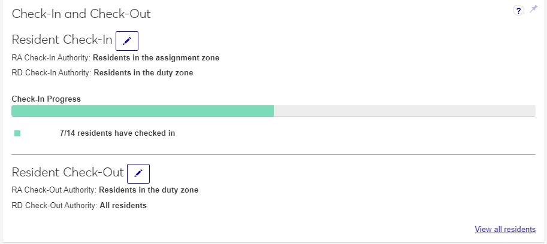547x244 pixels.
Task: Edit Resident Check-Out settings with pencil
Action: [138, 173]
